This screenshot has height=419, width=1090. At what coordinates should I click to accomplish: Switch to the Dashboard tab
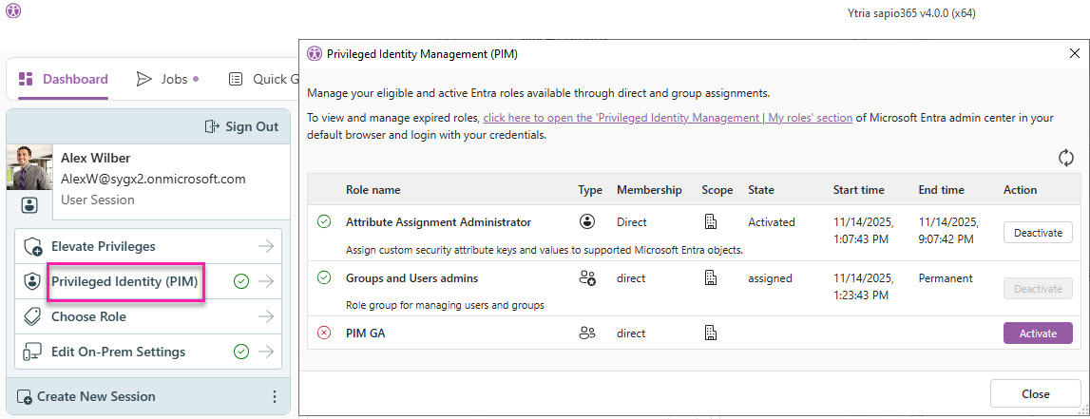(x=63, y=79)
